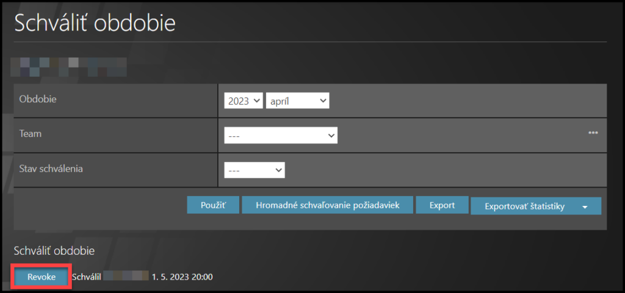Click the blurred approver name after Schválil
Viewport: 625px width, 293px height.
click(x=126, y=277)
